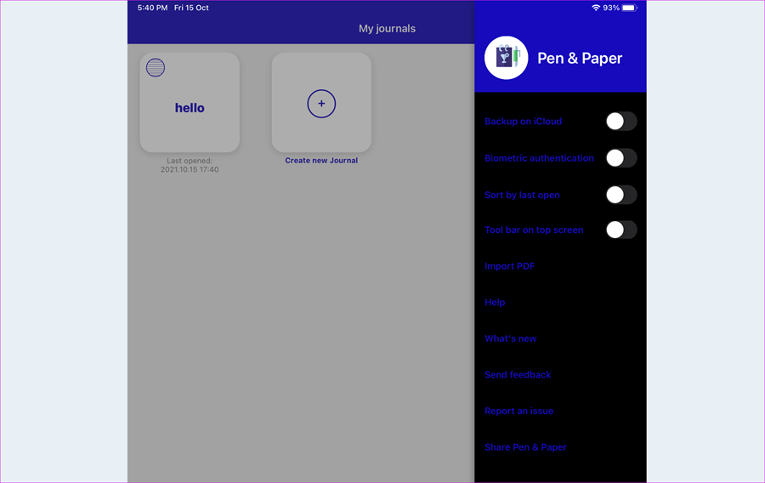Open What's new menu entry
The height and width of the screenshot is (483, 765).
(x=510, y=338)
